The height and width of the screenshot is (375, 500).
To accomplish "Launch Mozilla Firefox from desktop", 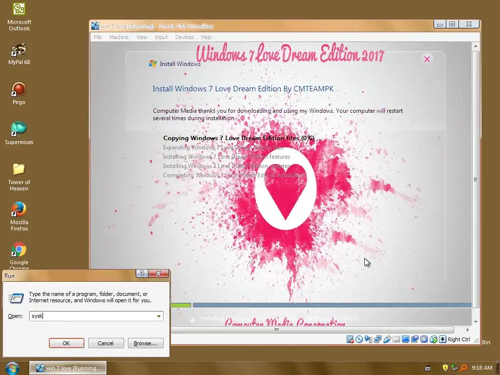I will [19, 216].
